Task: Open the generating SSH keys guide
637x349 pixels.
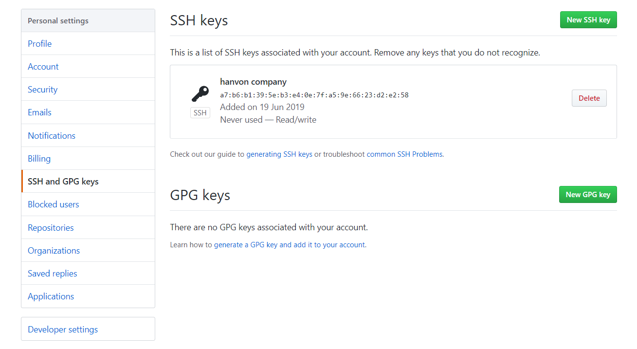Action: point(279,154)
